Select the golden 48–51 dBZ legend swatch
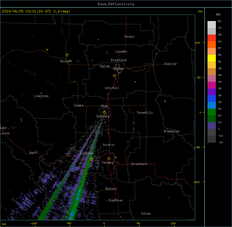 tap(212, 65)
